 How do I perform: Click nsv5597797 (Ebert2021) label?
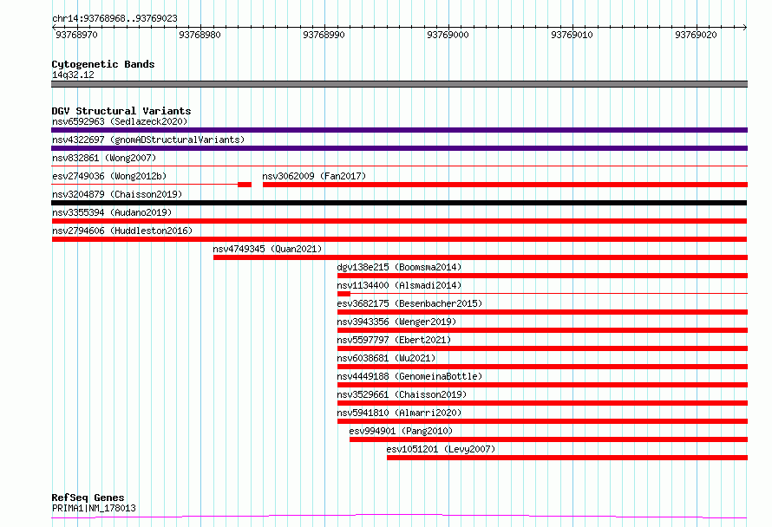pyautogui.click(x=394, y=340)
